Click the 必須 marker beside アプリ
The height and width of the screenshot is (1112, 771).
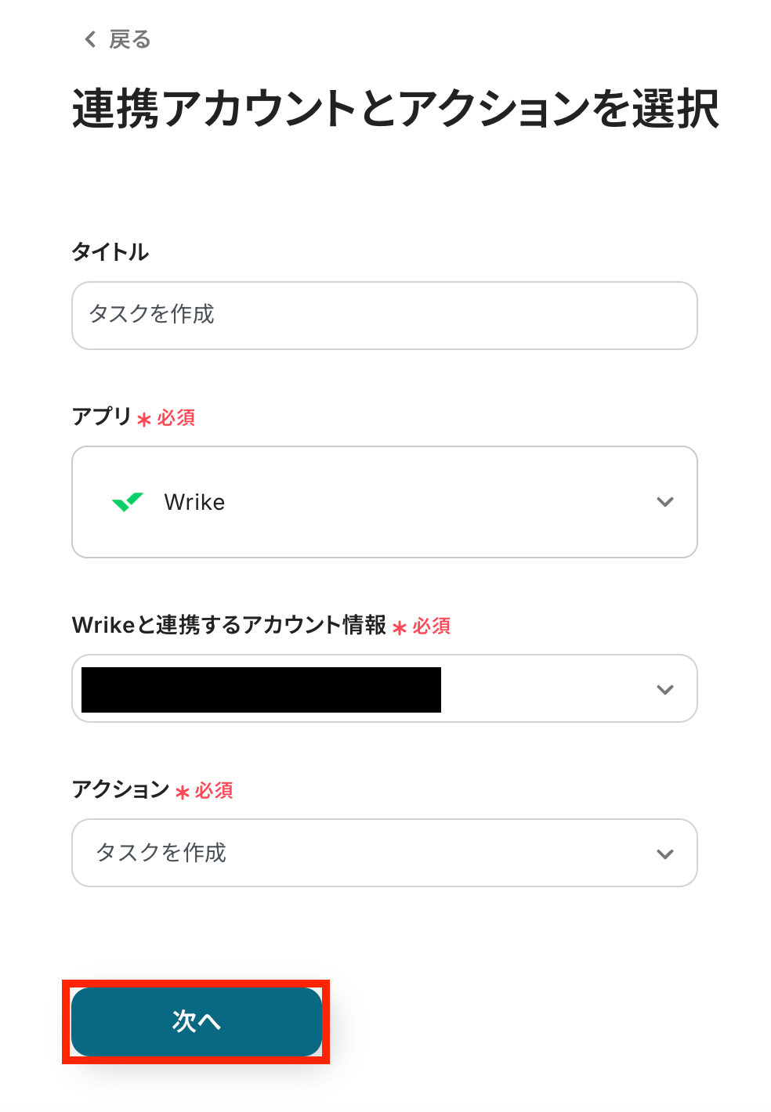coord(176,418)
